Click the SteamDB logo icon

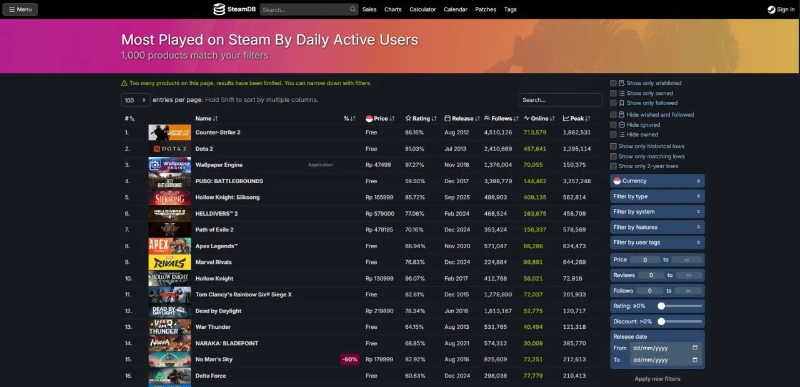pyautogui.click(x=219, y=9)
